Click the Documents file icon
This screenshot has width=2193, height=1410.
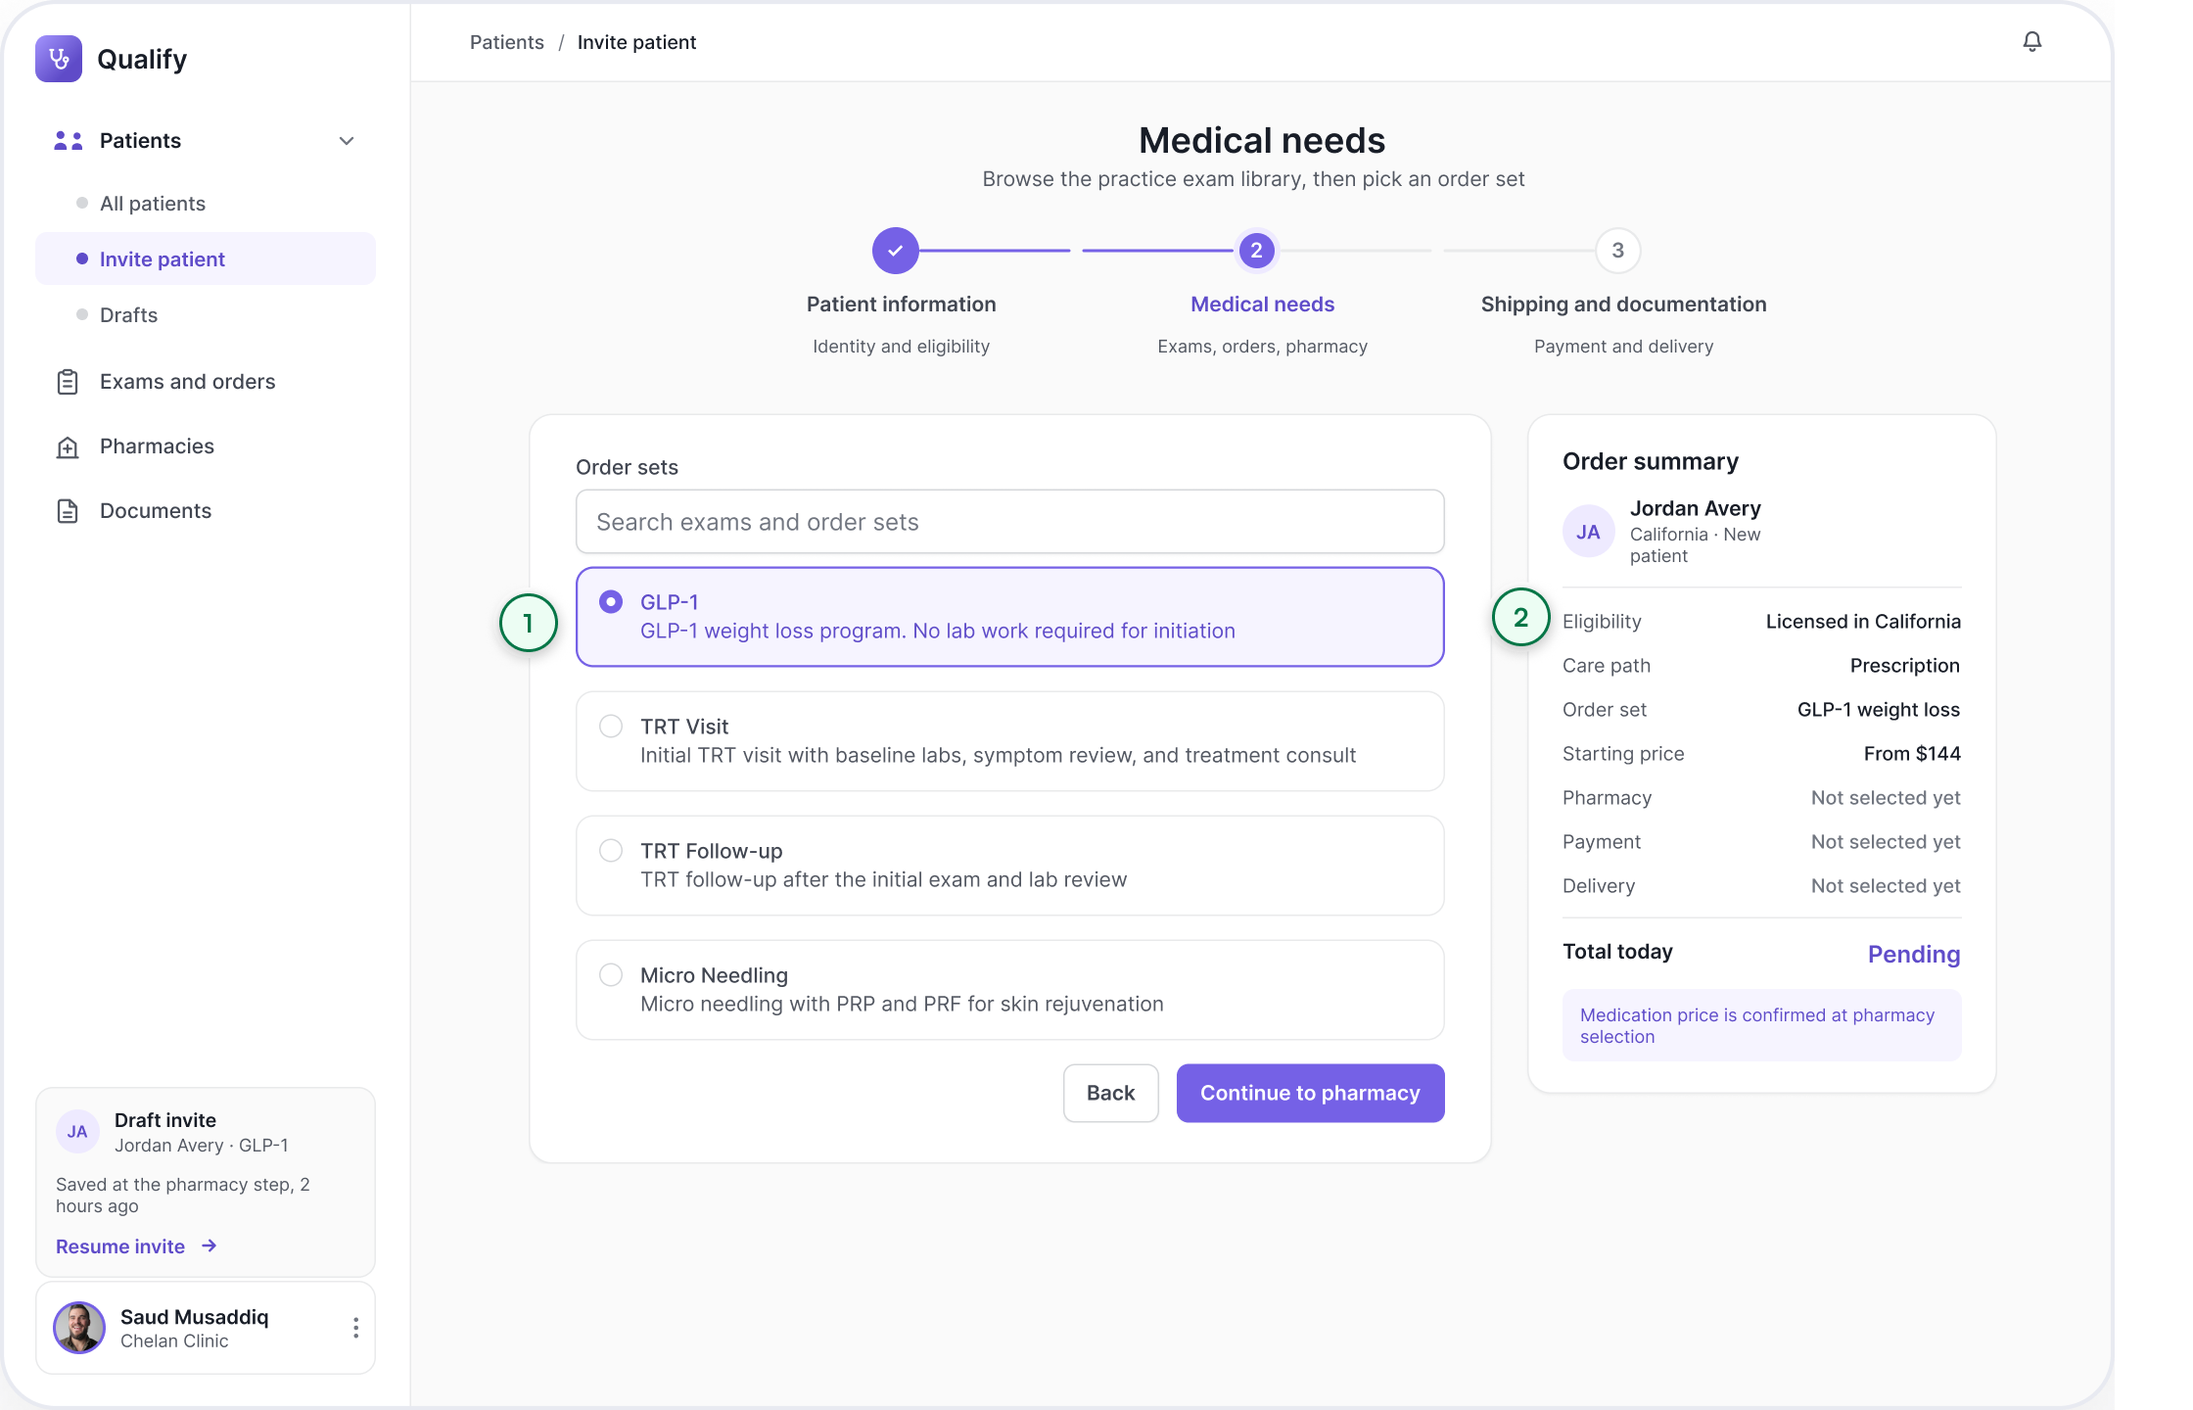click(x=68, y=511)
